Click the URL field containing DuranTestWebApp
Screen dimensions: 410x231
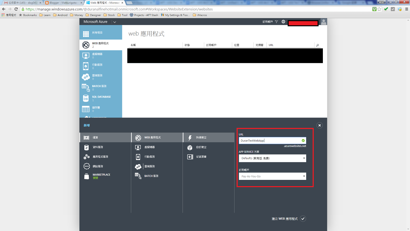point(272,141)
